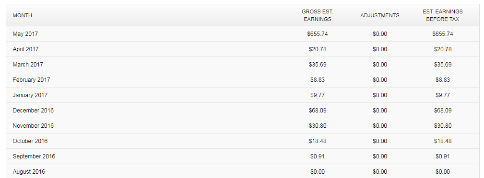This screenshot has height=178, width=484.
Task: Click May 2017 gross earnings $655.74
Action: [x=318, y=34]
